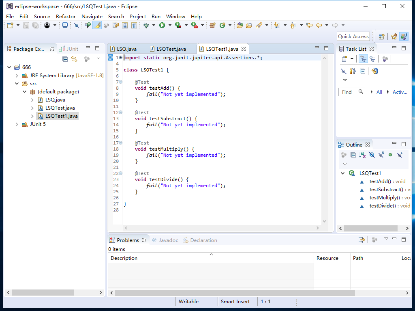Image resolution: width=415 pixels, height=311 pixels.
Task: Click the Outline view horizontal scrollbar
Action: [371, 228]
